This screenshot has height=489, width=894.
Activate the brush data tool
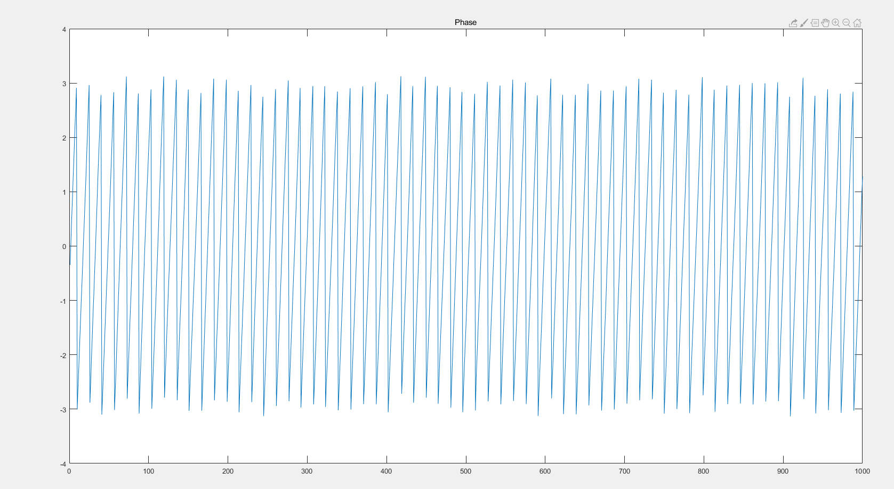804,23
